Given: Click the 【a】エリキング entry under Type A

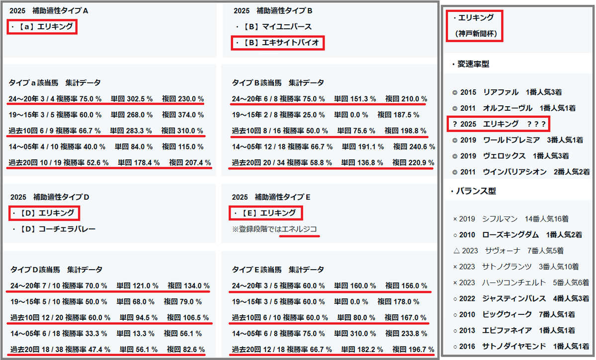Looking at the screenshot, I should click(42, 27).
